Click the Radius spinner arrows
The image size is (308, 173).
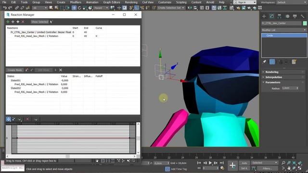[297, 88]
